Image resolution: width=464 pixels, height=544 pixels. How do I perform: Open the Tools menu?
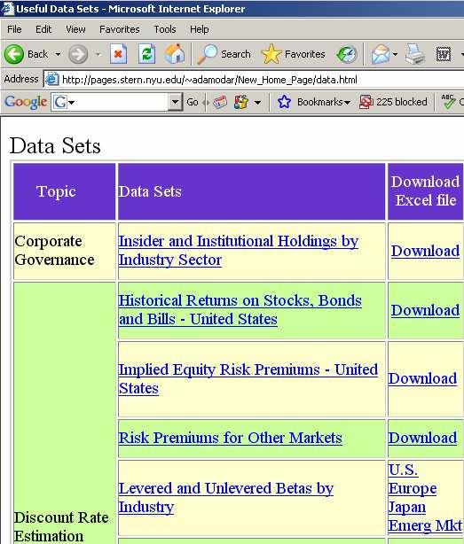[x=165, y=29]
